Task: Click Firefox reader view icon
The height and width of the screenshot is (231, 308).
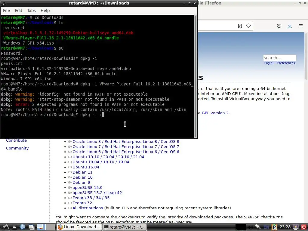Action: tap(240, 26)
